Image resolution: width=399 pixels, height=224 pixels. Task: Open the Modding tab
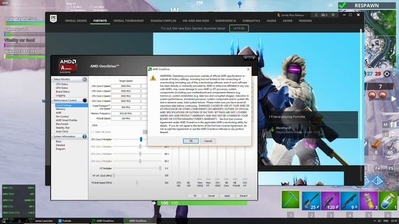click(x=305, y=21)
